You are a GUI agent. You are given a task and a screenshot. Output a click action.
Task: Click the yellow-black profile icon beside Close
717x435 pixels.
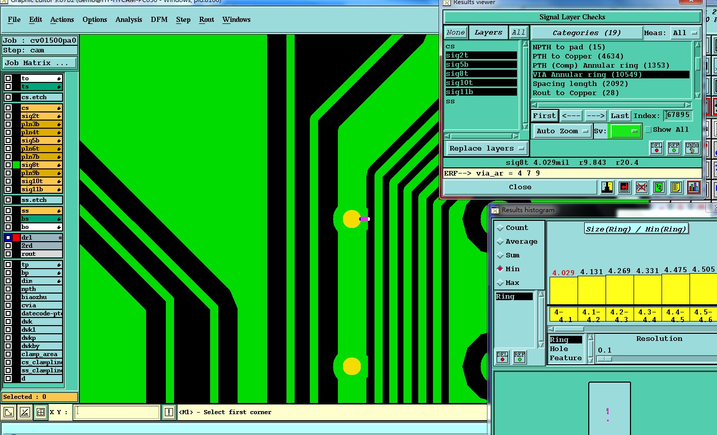(x=607, y=187)
